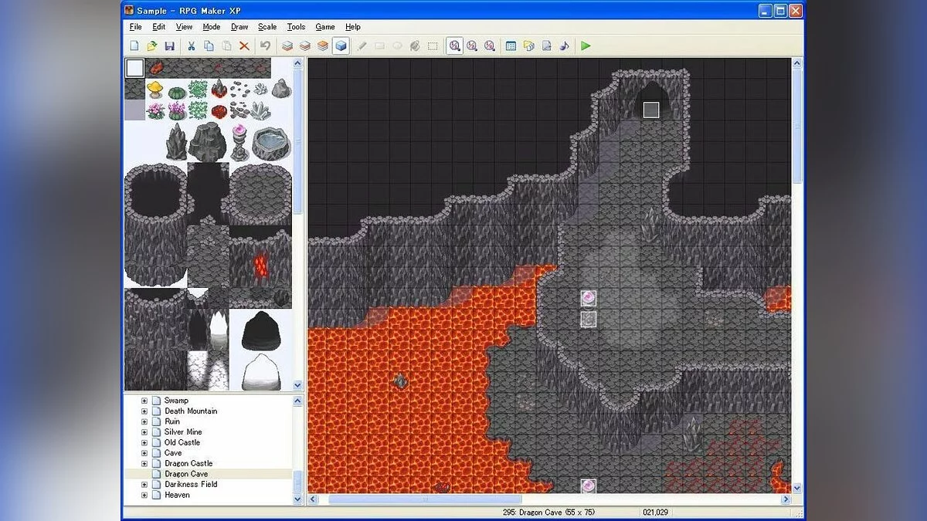The width and height of the screenshot is (927, 521).
Task: Expand the Dragon Castle map node
Action: click(144, 463)
